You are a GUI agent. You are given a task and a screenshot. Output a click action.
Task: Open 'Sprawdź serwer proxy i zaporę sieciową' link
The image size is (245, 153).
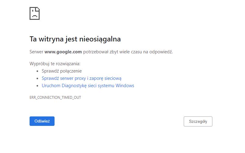point(81,78)
